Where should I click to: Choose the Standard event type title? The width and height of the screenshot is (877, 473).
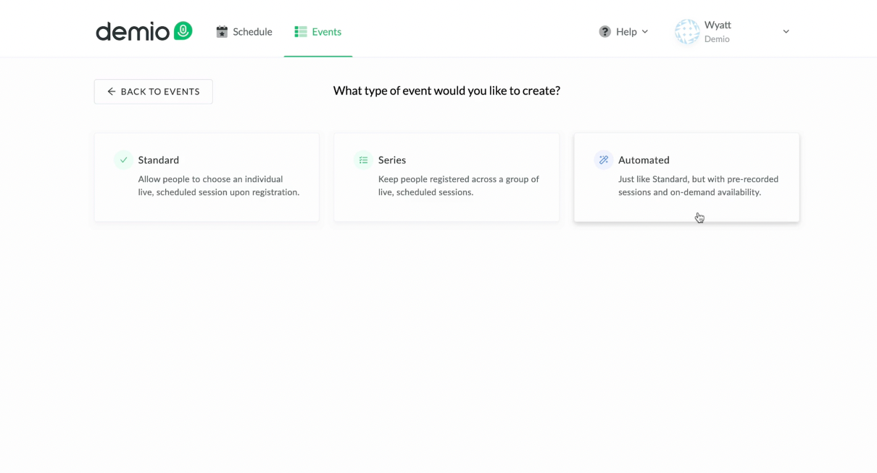tap(159, 160)
